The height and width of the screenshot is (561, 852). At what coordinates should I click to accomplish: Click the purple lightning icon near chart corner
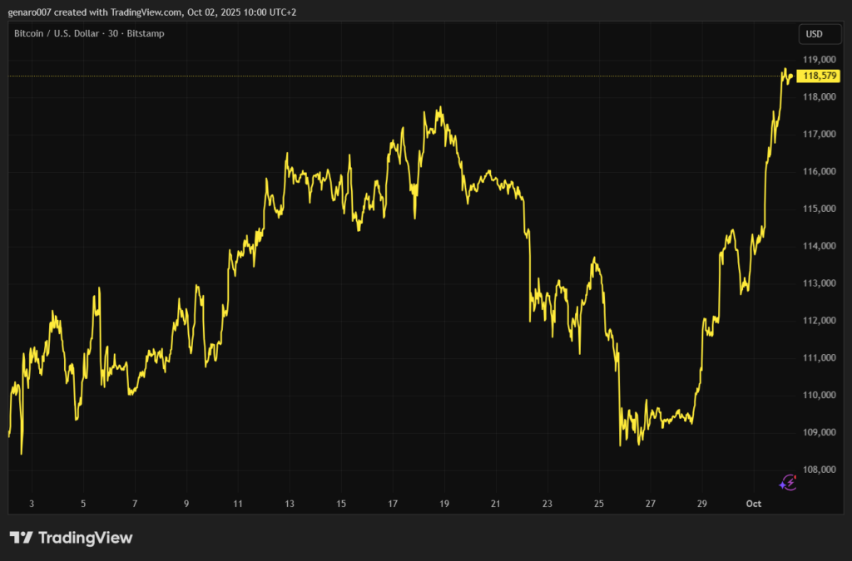tap(788, 482)
